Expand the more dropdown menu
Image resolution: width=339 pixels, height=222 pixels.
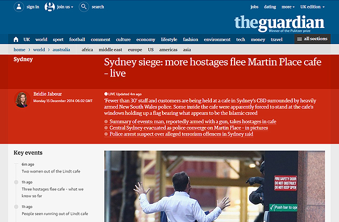click(x=288, y=7)
